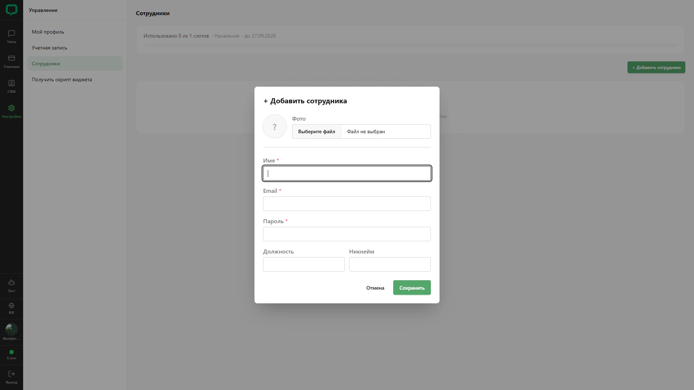Switch language via RU globe icon
The image size is (694, 390).
(x=12, y=305)
